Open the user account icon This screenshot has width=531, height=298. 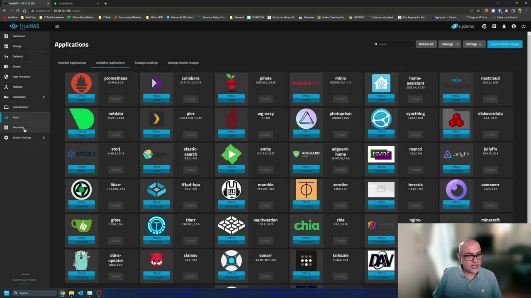click(514, 26)
